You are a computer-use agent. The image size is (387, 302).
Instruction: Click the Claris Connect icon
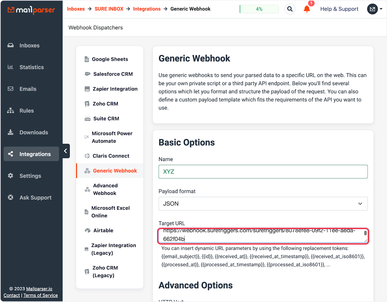pos(87,156)
